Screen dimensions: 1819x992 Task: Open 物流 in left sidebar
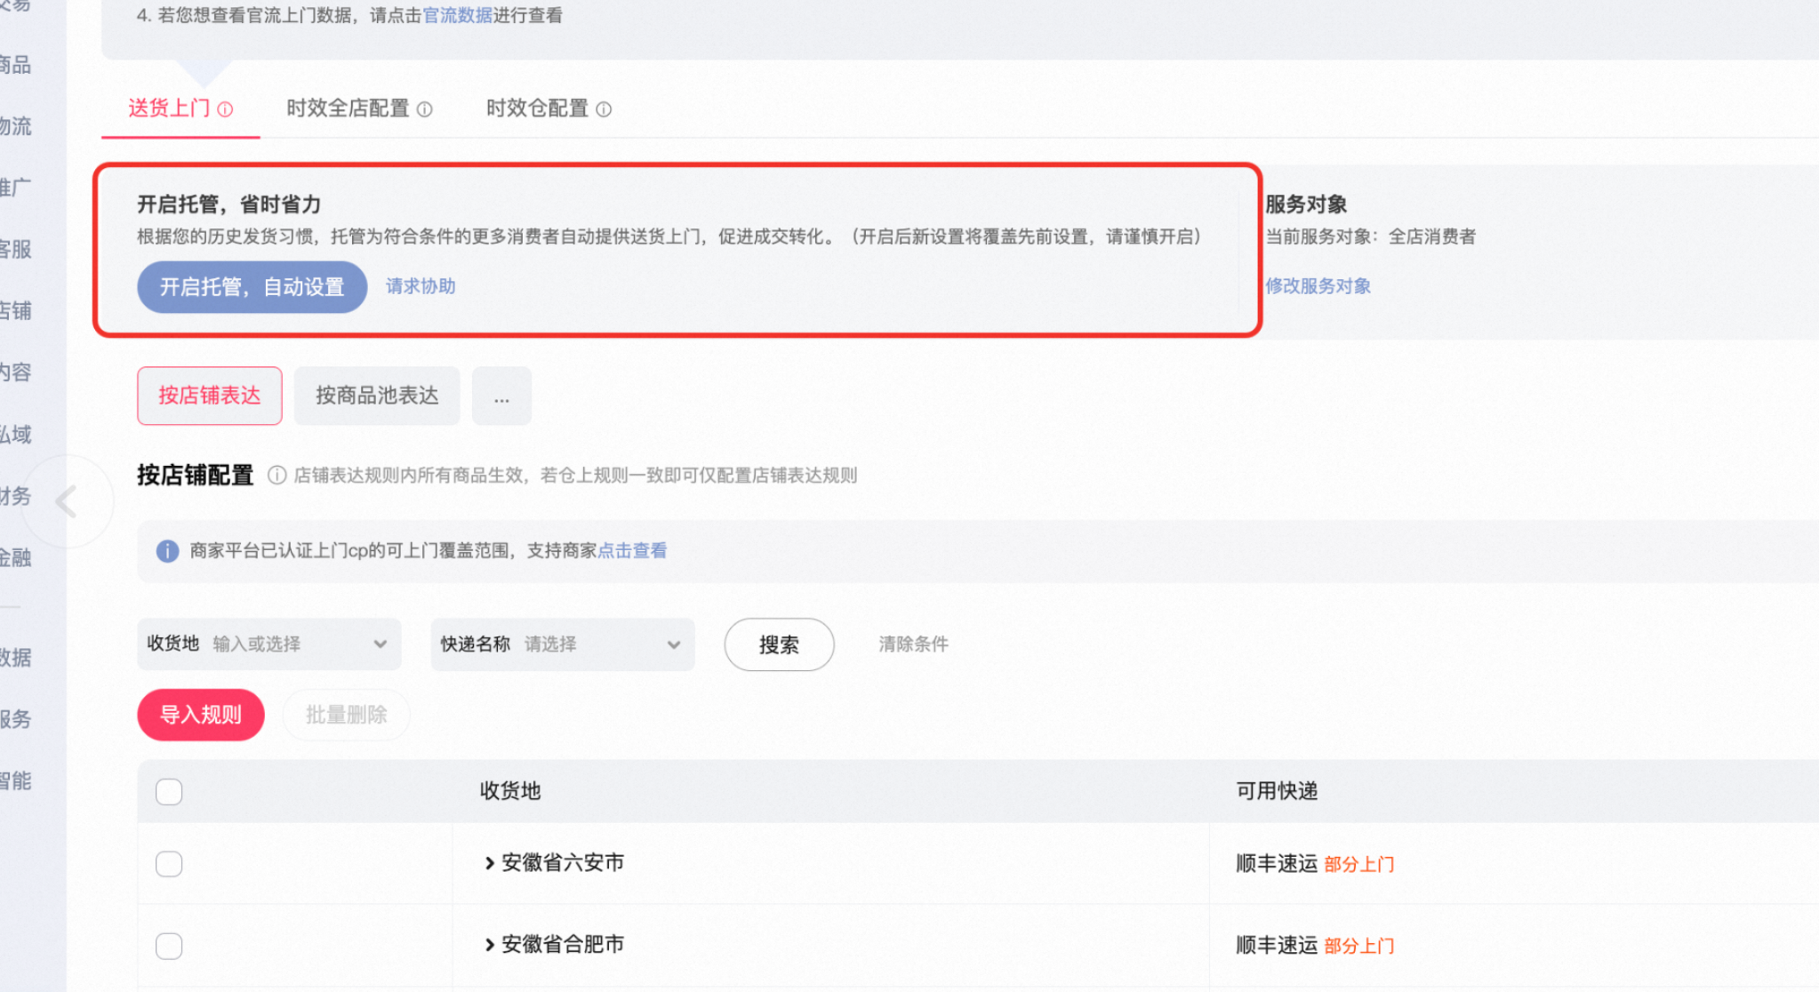click(15, 126)
